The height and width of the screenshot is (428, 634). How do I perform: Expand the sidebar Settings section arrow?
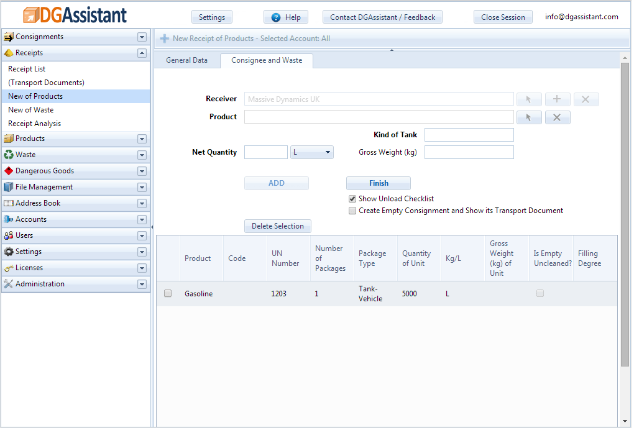pos(142,252)
